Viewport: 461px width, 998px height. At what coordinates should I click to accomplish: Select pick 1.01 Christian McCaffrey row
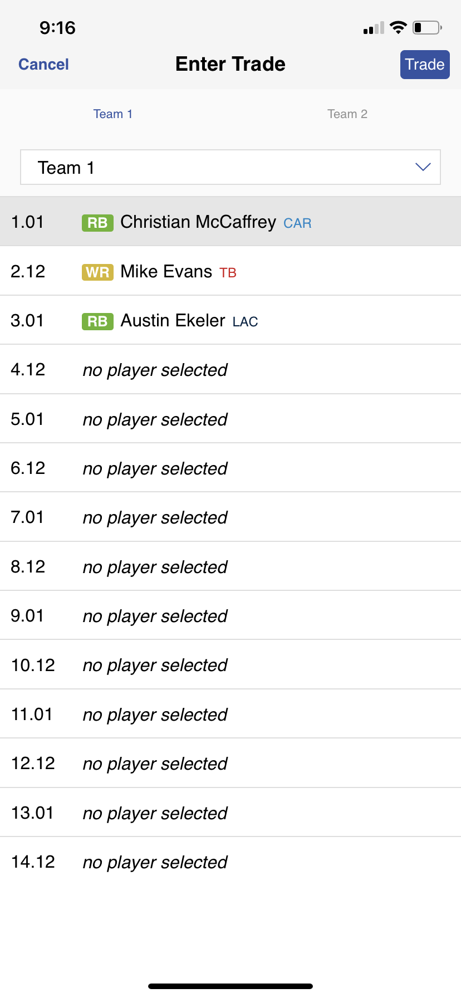(x=230, y=222)
